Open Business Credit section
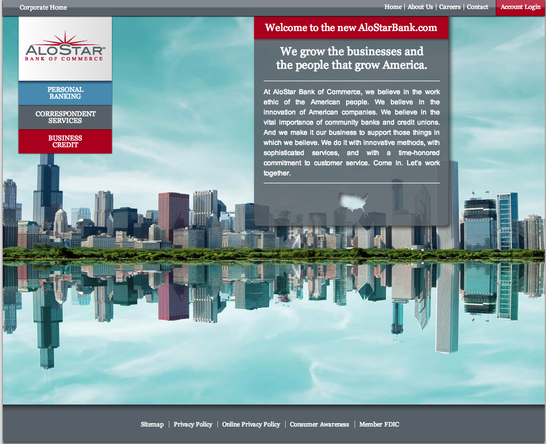Viewport: 546px width, 444px height. (65, 141)
